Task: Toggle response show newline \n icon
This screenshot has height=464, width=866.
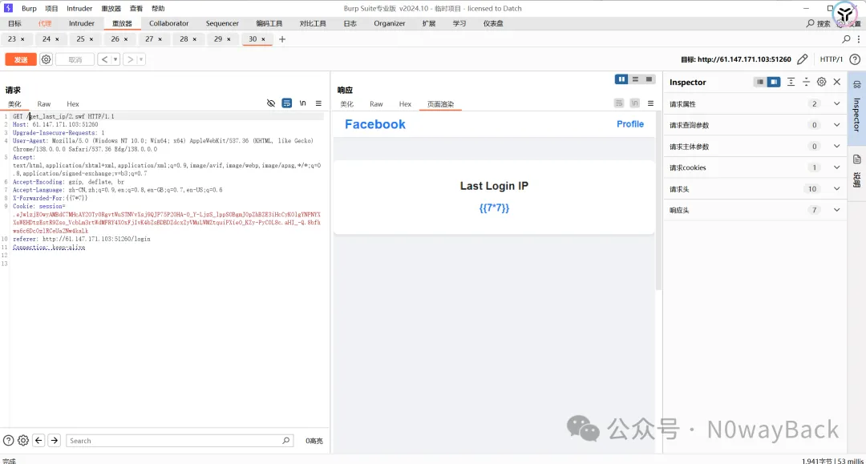Action: click(x=635, y=103)
